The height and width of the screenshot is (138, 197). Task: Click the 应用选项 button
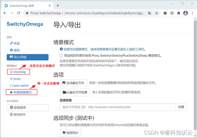[x=28, y=108]
